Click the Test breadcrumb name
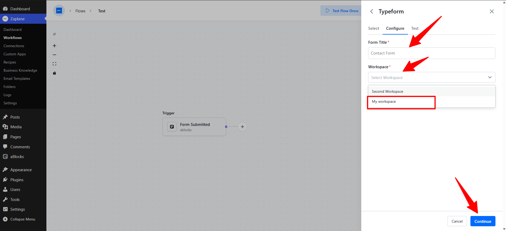Image resolution: width=506 pixels, height=231 pixels. pyautogui.click(x=102, y=11)
